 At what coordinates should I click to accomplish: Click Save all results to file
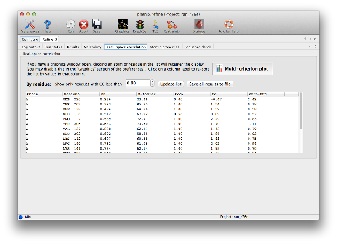[210, 84]
